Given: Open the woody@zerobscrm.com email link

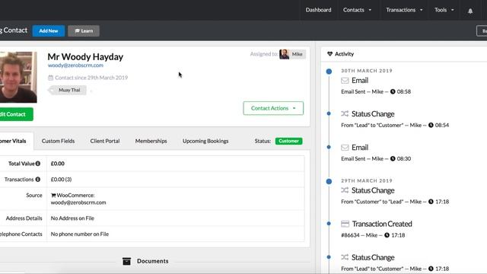Looking at the screenshot, I should pyautogui.click(x=75, y=65).
